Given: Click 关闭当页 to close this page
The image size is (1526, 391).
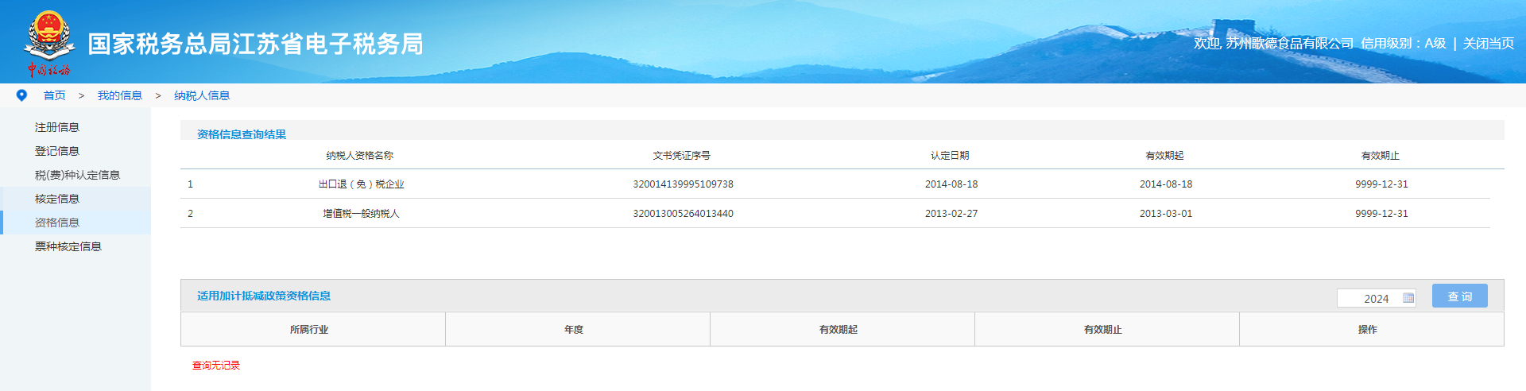Looking at the screenshot, I should point(1488,44).
